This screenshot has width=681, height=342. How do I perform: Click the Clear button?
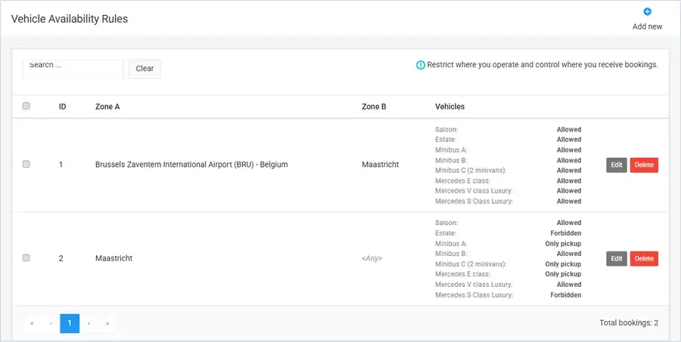(x=145, y=69)
